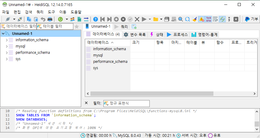Click the 데이터베이스 필터 input field
The height and width of the screenshot is (138, 260).
18,26
